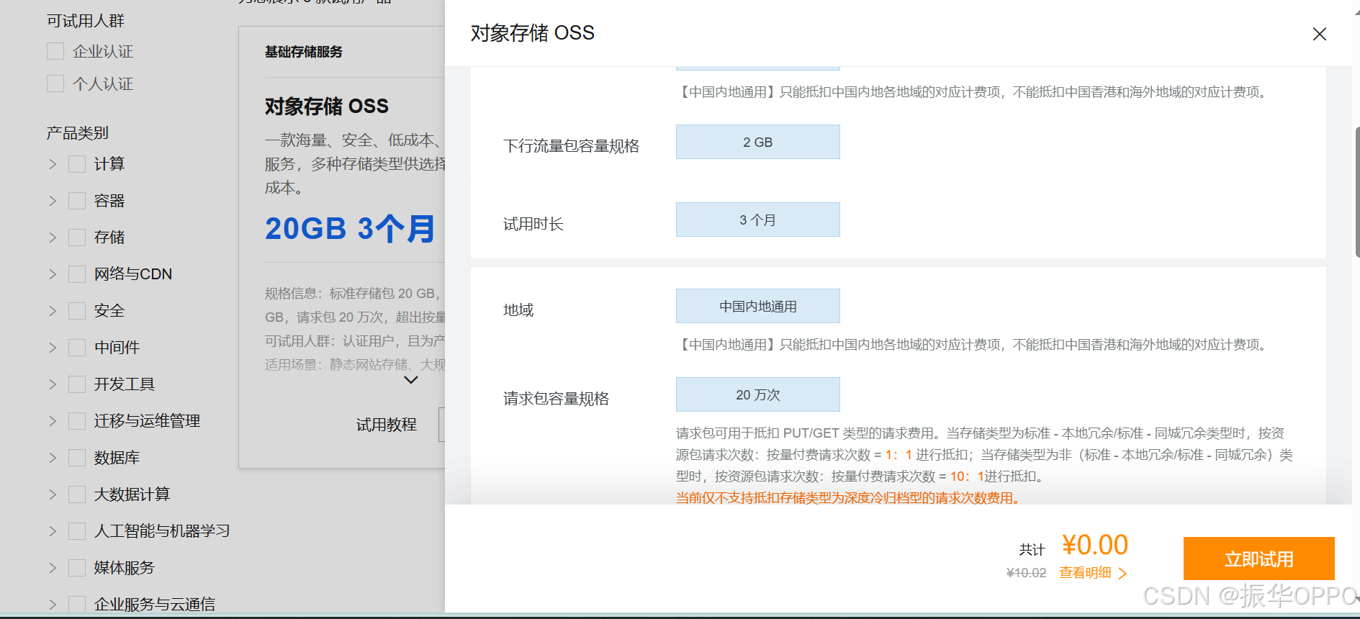
Task: Expand the 迁移与运维管理 category chevron
Action: point(53,421)
